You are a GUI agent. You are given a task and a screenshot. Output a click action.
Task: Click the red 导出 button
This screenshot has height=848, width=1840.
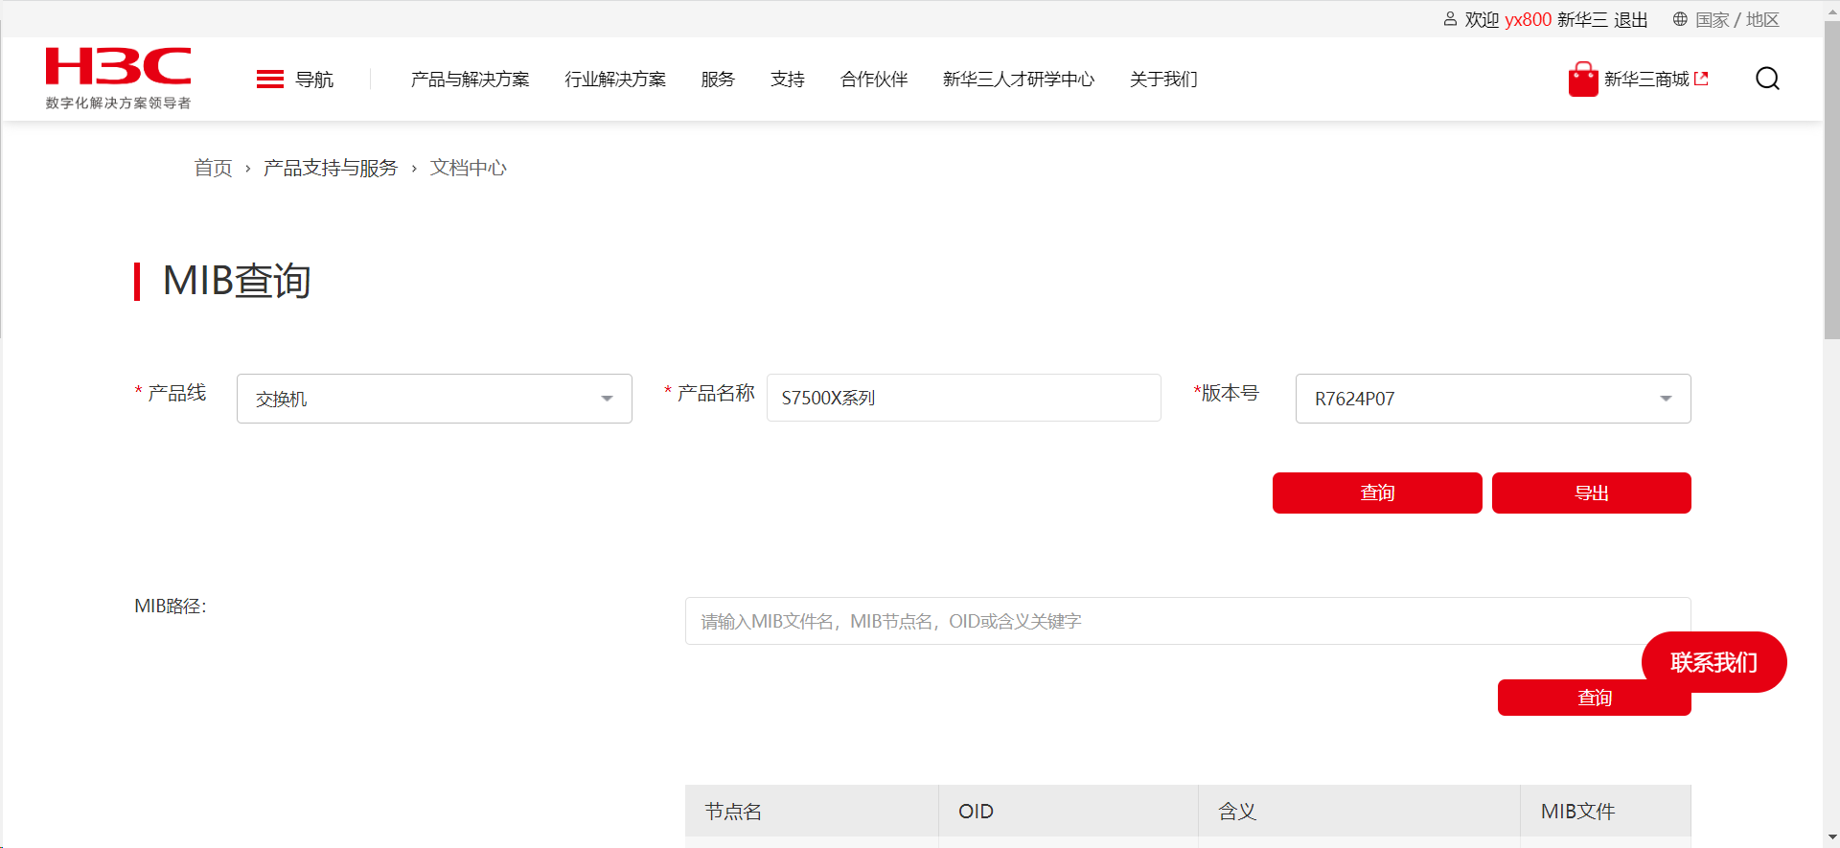pyautogui.click(x=1592, y=493)
